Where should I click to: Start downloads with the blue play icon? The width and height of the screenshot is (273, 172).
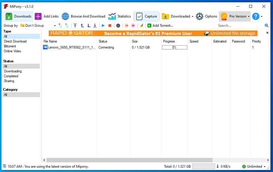(103, 26)
